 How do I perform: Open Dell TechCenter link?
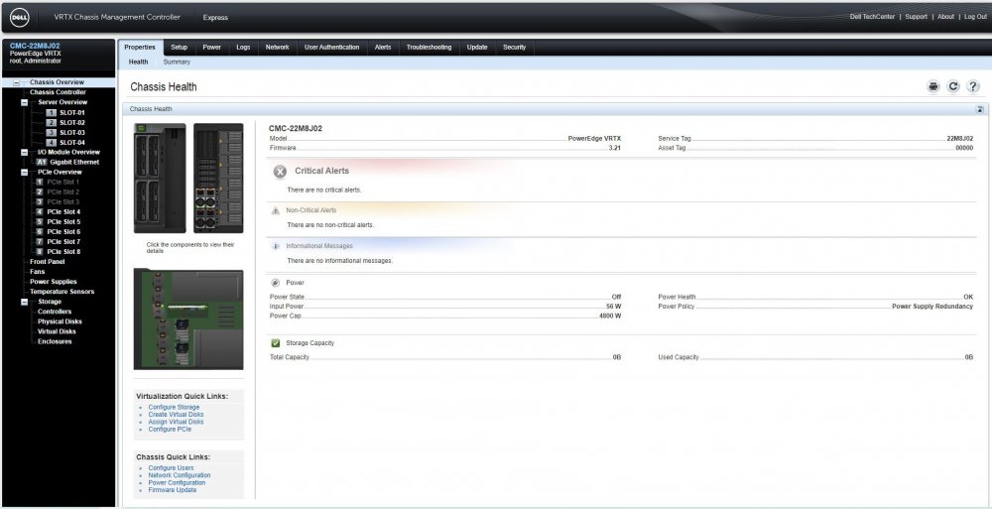[872, 17]
